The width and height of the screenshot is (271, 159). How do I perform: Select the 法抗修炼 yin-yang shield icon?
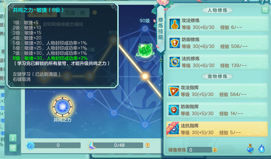[175, 62]
